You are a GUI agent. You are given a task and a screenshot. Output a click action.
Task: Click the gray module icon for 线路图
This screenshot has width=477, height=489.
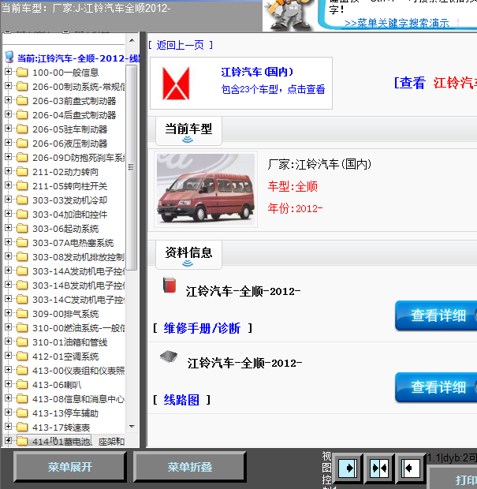click(169, 356)
